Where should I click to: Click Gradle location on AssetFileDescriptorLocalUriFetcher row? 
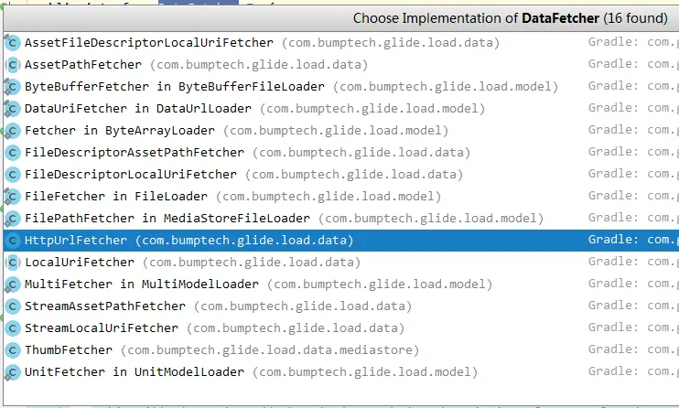633,42
